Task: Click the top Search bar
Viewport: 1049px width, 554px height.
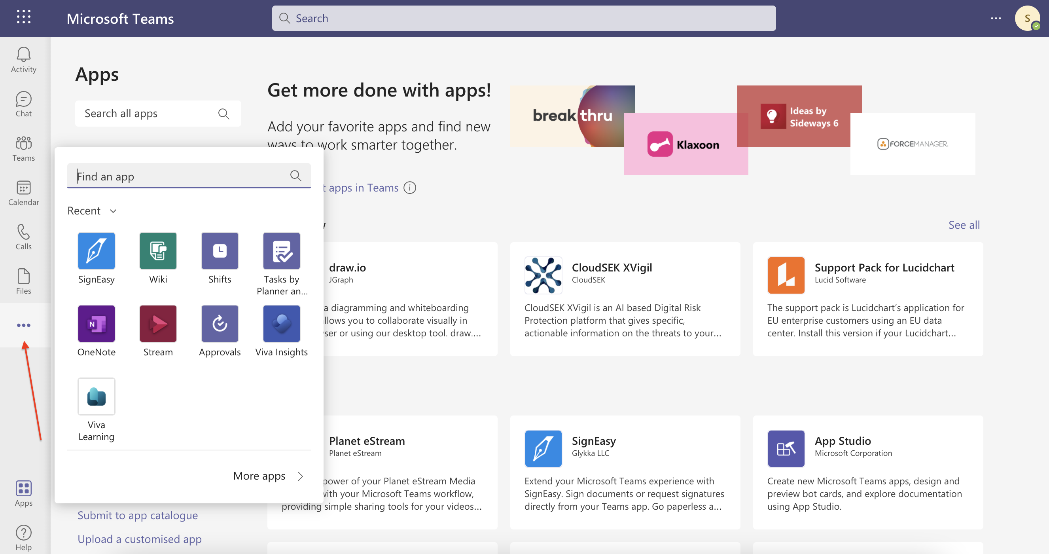Action: click(x=524, y=18)
